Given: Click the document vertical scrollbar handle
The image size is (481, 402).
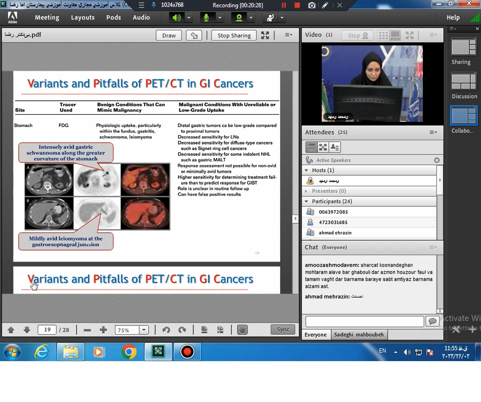Looking at the screenshot, I should click(295, 219).
